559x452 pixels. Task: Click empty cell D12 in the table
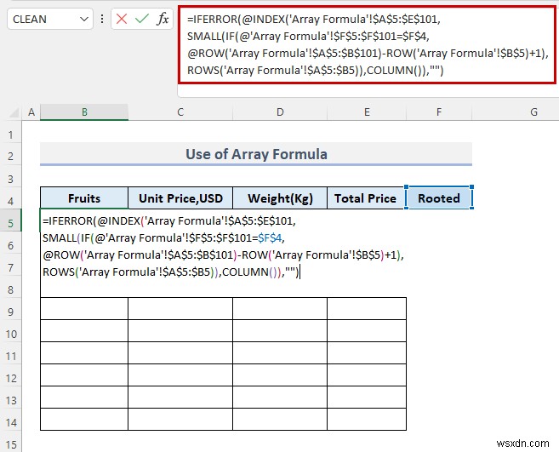click(280, 375)
